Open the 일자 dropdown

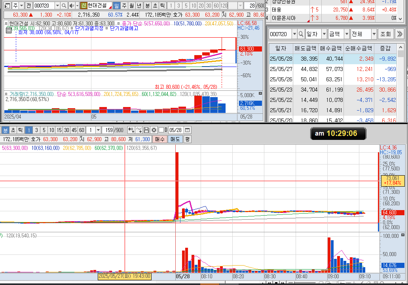[324, 34]
